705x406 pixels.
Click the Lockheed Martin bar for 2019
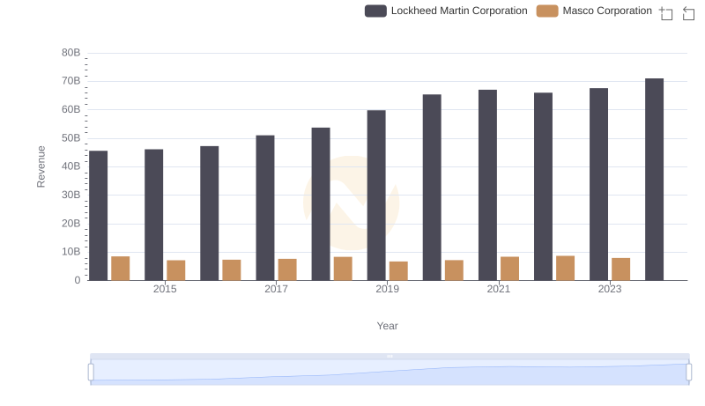(376, 196)
